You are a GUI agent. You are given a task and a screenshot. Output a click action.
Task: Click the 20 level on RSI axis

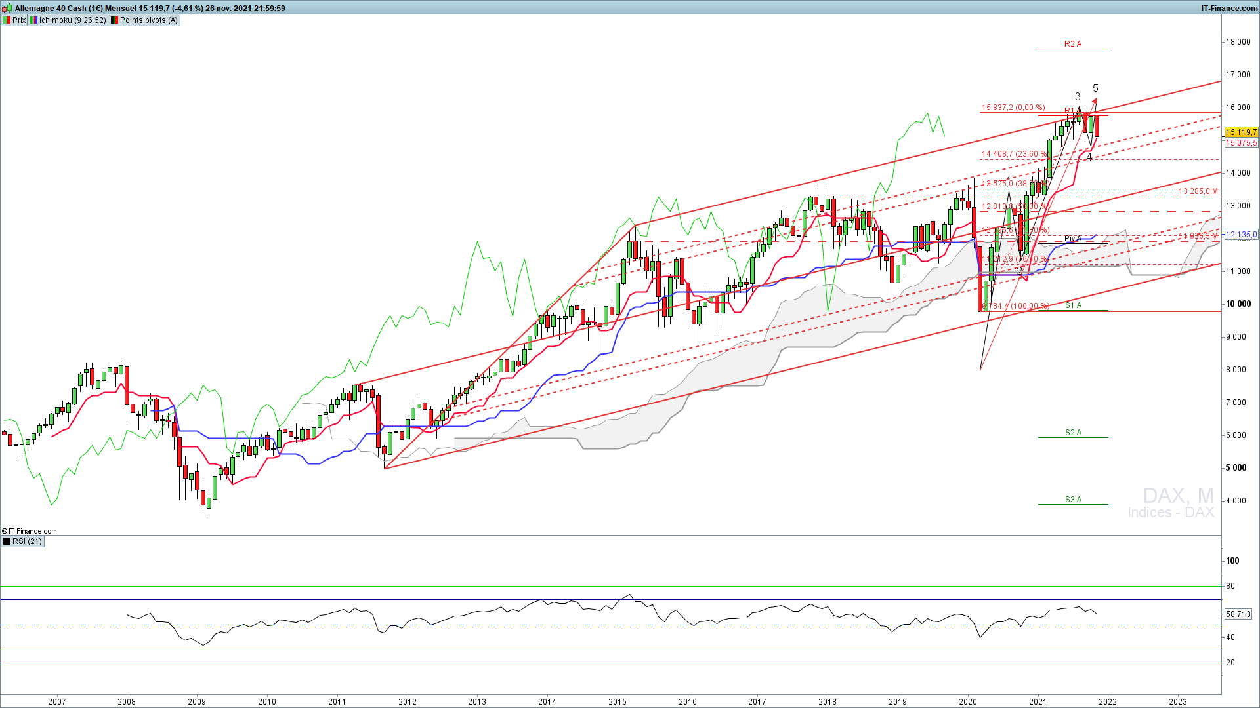1230,663
